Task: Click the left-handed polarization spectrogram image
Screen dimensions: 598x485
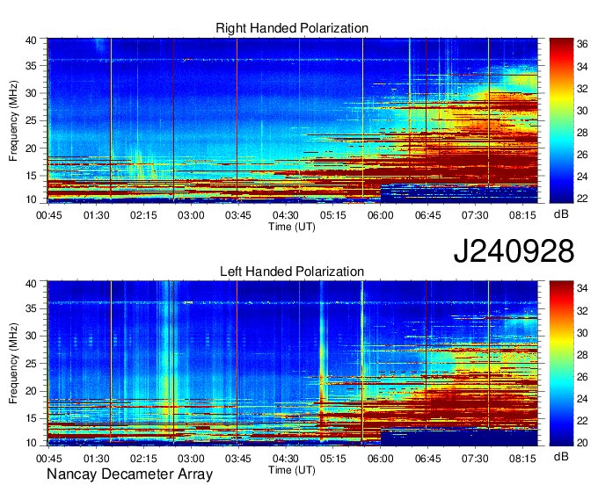Action: [x=293, y=363]
